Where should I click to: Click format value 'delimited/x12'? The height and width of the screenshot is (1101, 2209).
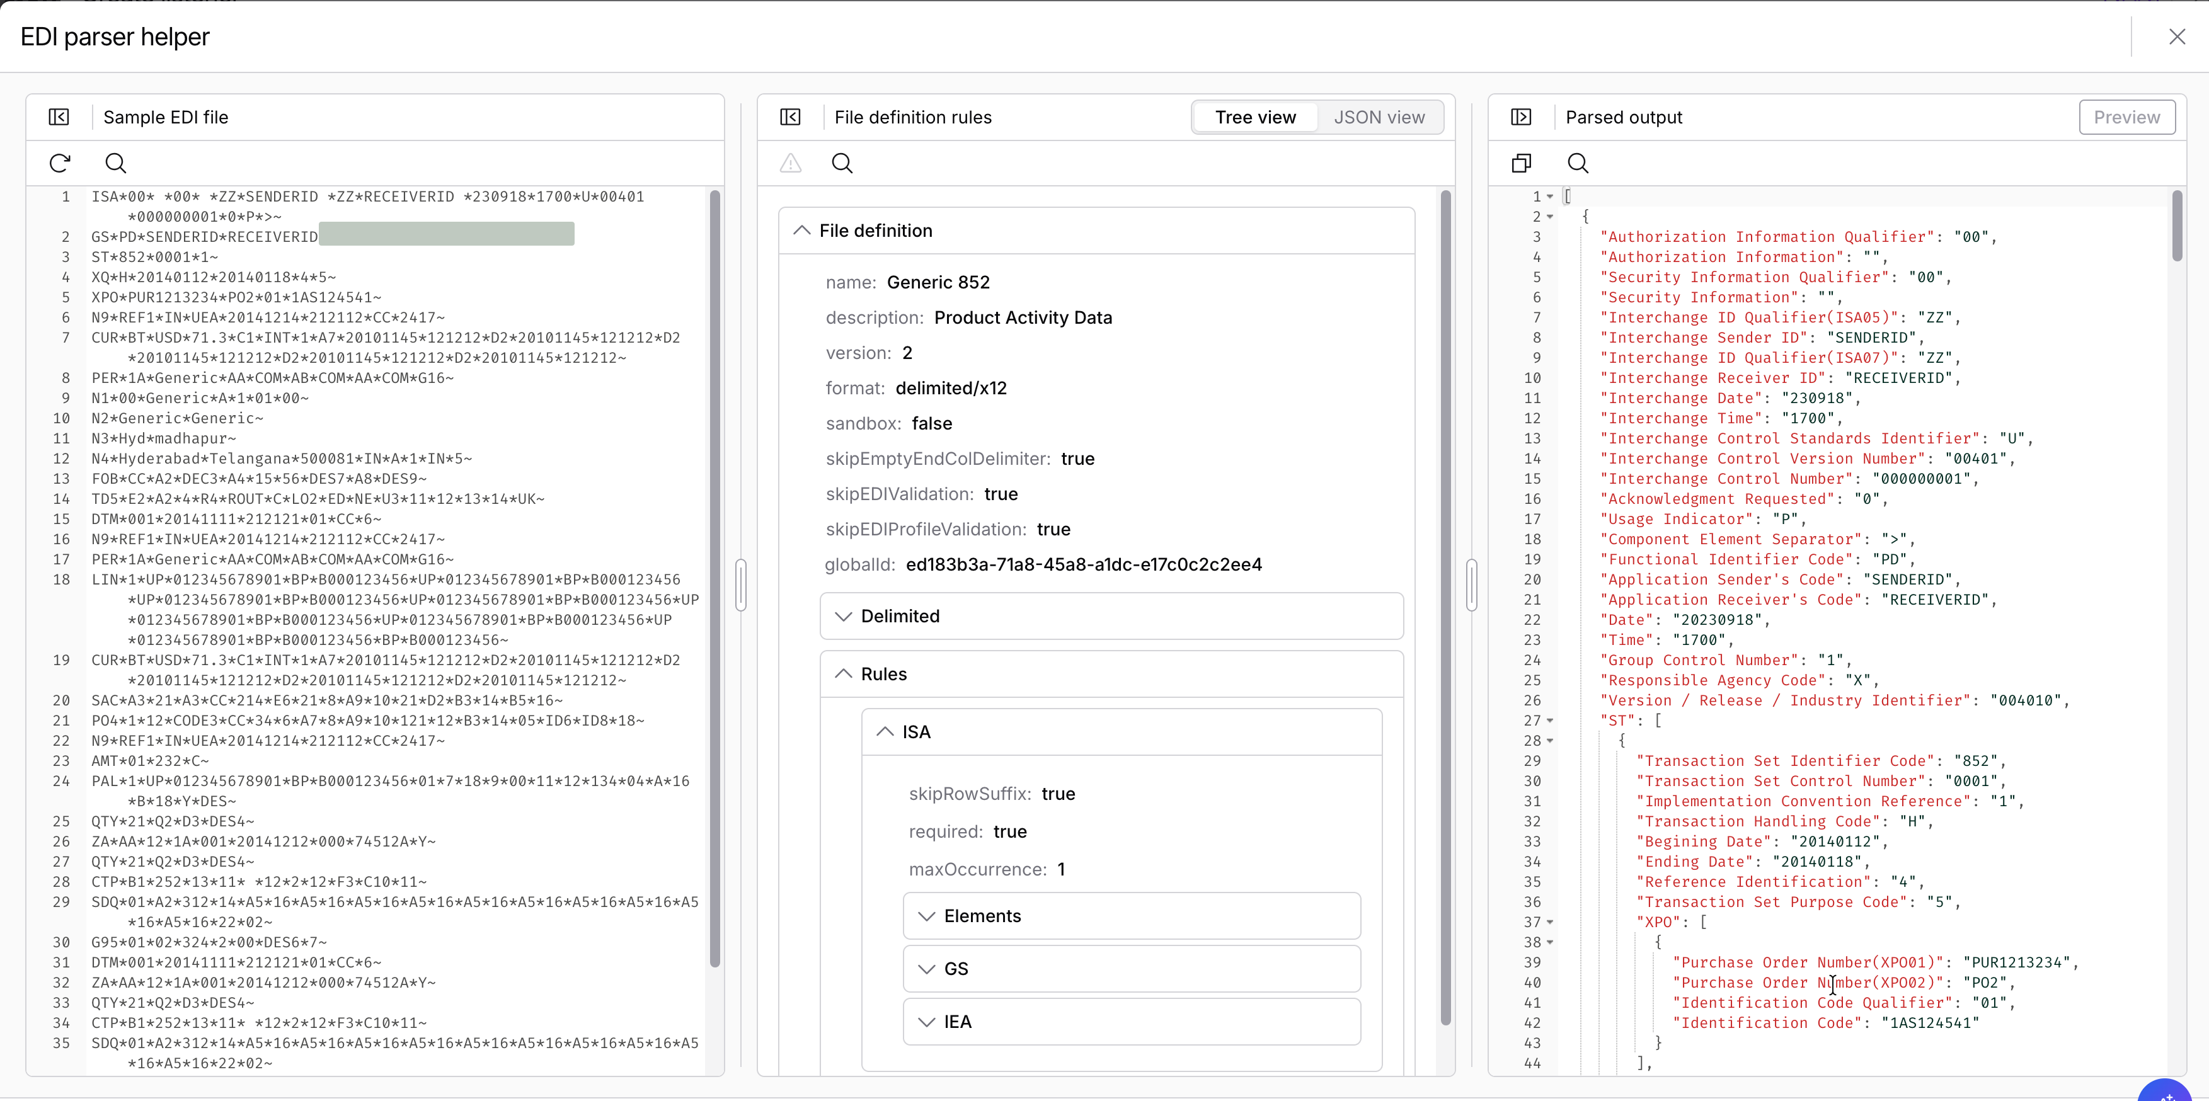click(x=951, y=389)
